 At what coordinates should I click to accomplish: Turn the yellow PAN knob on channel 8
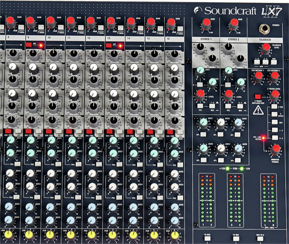(8, 235)
